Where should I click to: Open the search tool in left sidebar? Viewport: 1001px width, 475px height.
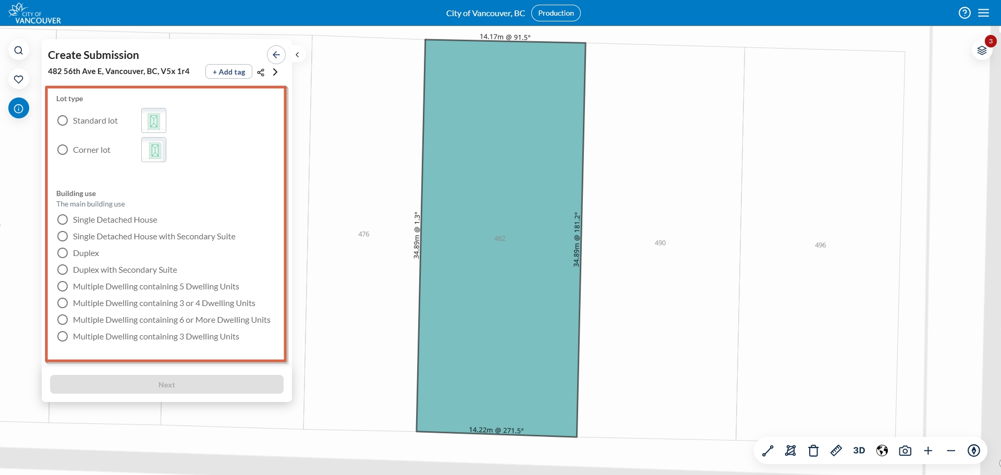tap(19, 51)
